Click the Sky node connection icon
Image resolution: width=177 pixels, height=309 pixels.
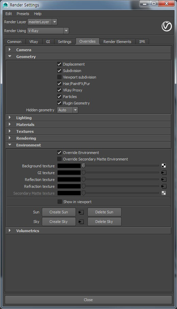point(81,222)
